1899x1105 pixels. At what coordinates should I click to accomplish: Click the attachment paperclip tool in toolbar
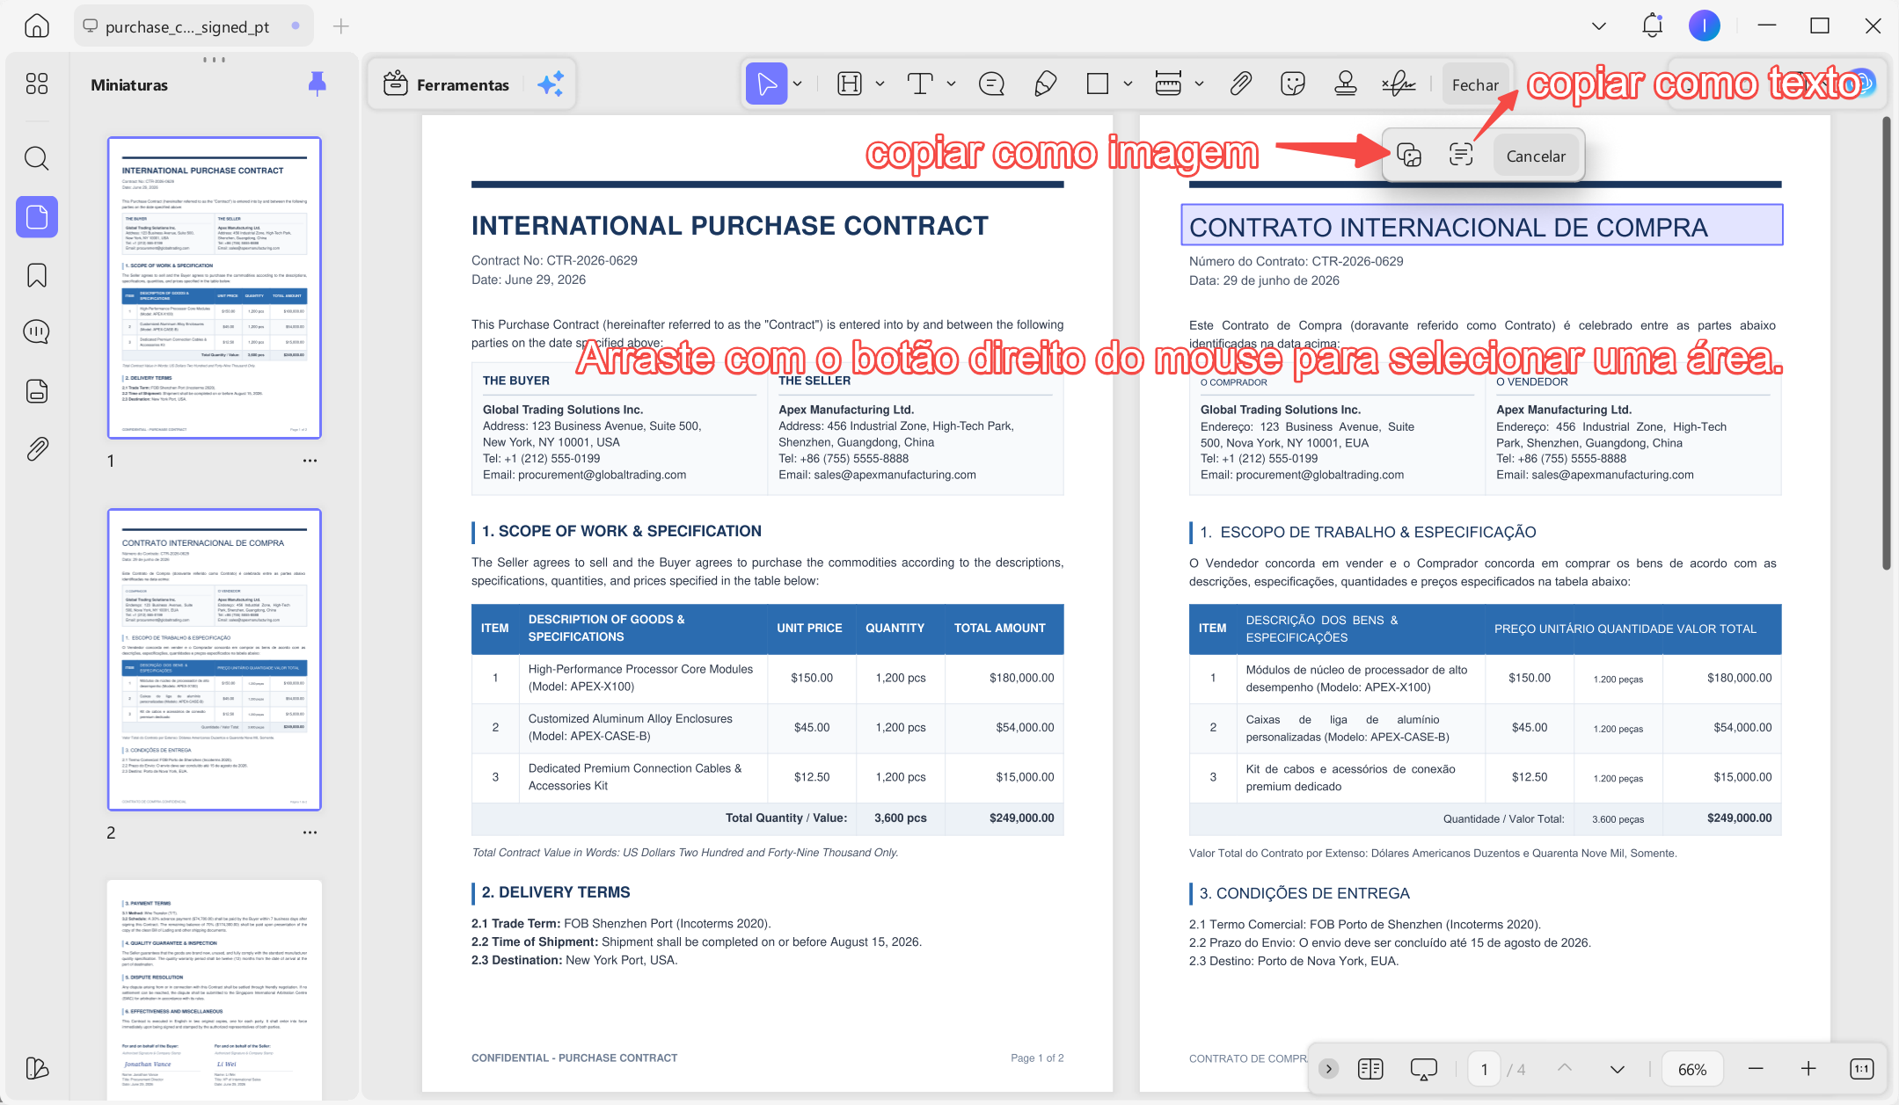(1240, 84)
